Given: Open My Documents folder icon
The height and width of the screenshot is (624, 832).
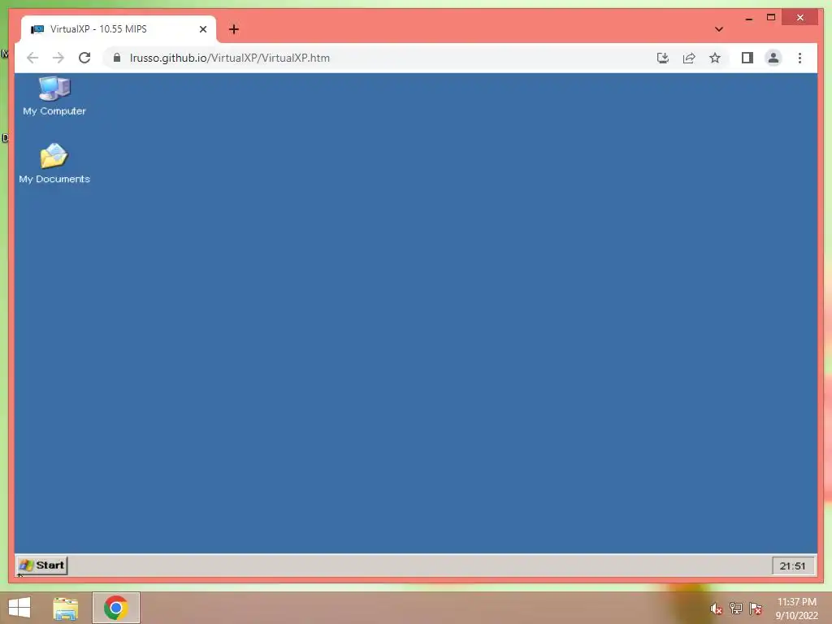Looking at the screenshot, I should tap(54, 163).
